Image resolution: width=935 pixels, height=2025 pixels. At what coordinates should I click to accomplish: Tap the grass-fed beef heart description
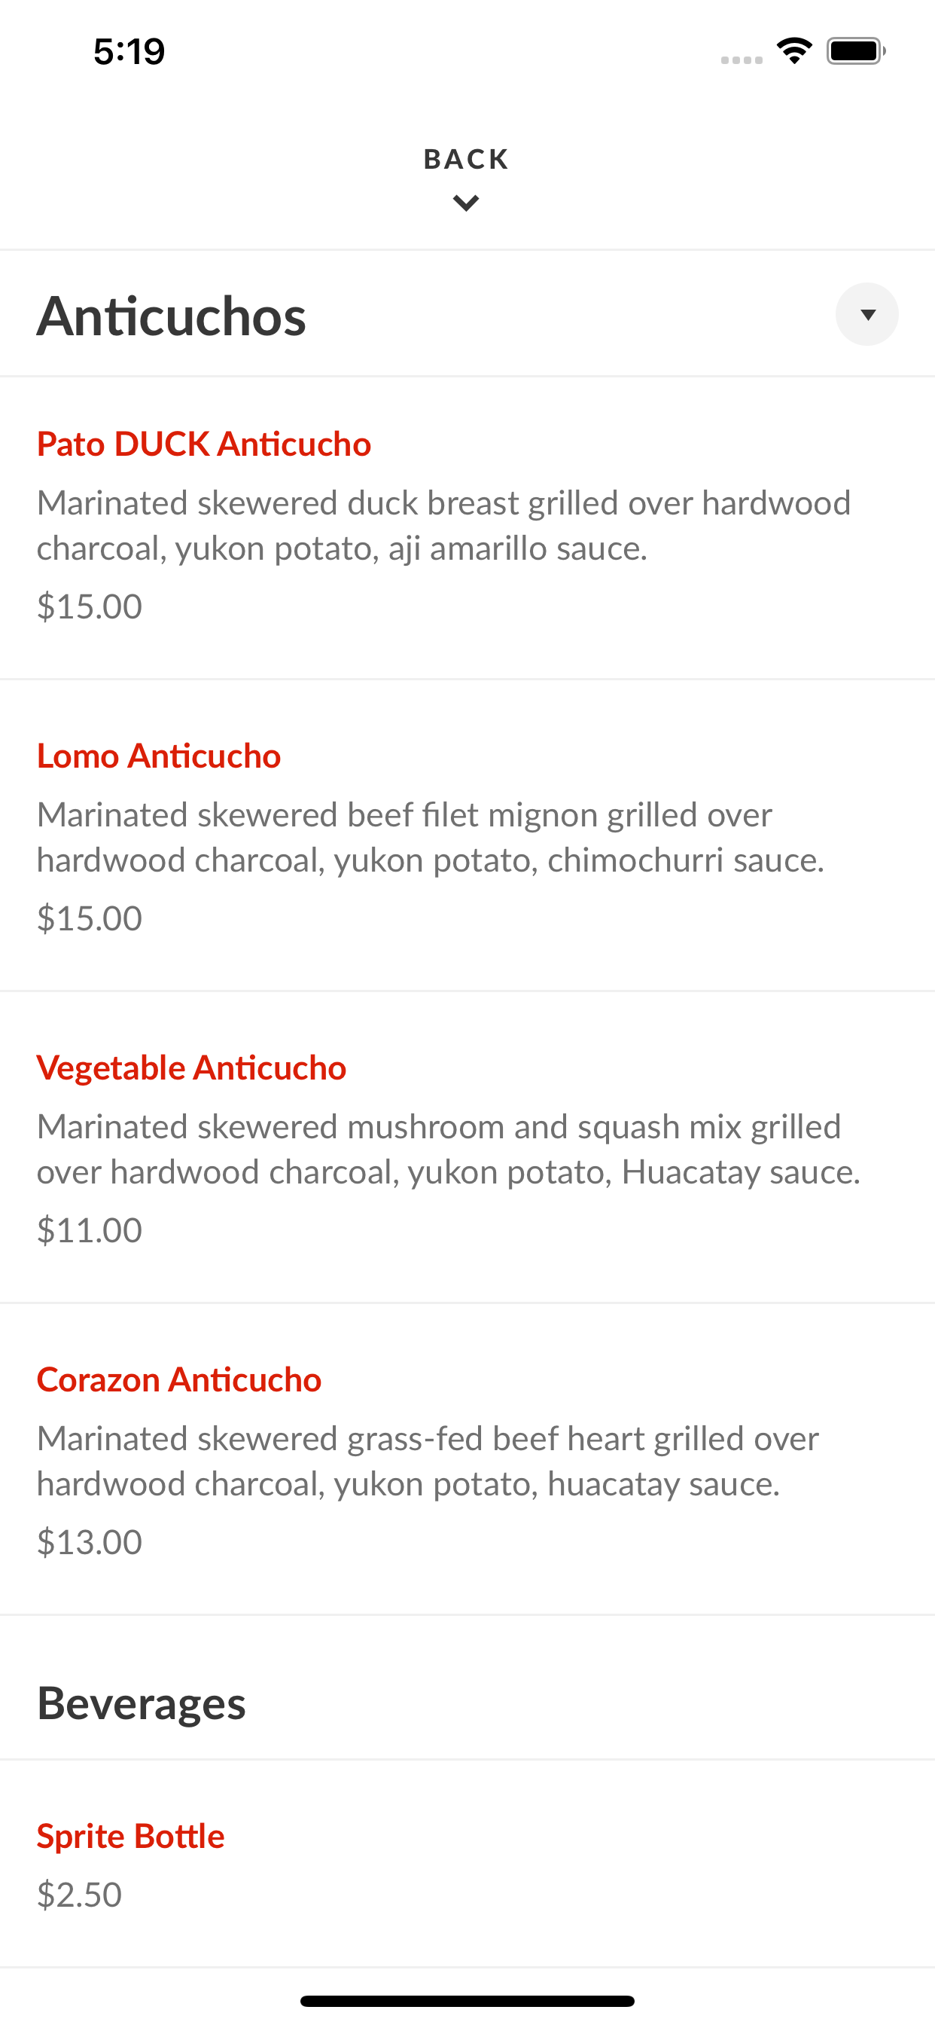click(428, 1461)
